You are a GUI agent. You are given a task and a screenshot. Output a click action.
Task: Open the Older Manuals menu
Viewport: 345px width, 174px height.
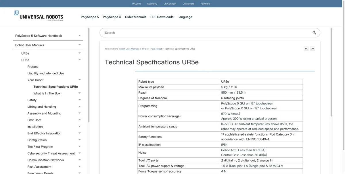[136, 17]
